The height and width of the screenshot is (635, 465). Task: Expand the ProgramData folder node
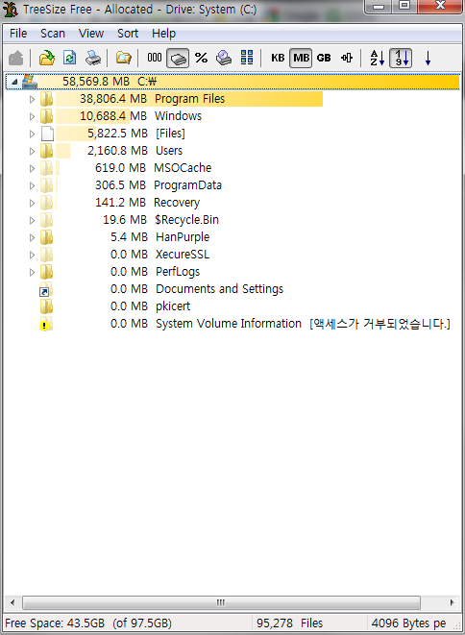(x=32, y=185)
